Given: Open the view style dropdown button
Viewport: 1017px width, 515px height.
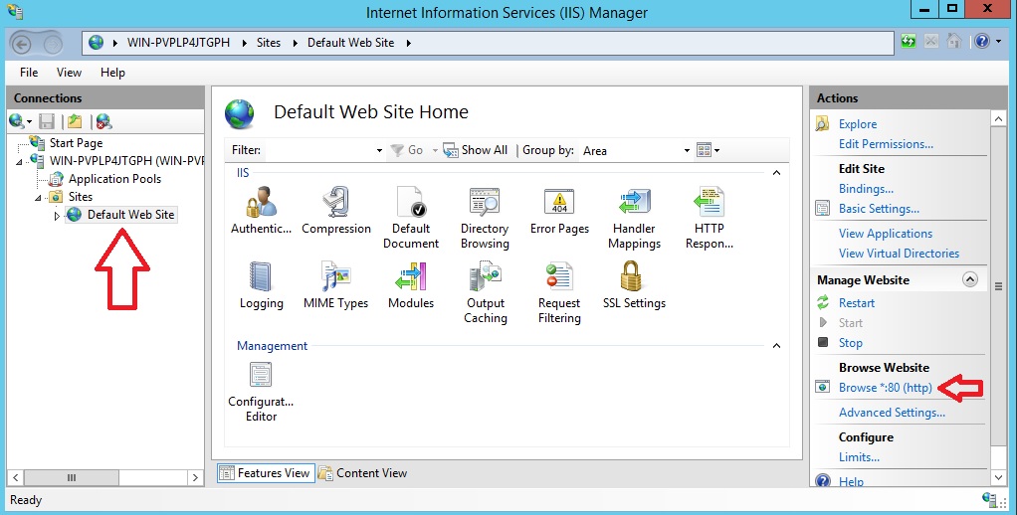Looking at the screenshot, I should point(708,150).
